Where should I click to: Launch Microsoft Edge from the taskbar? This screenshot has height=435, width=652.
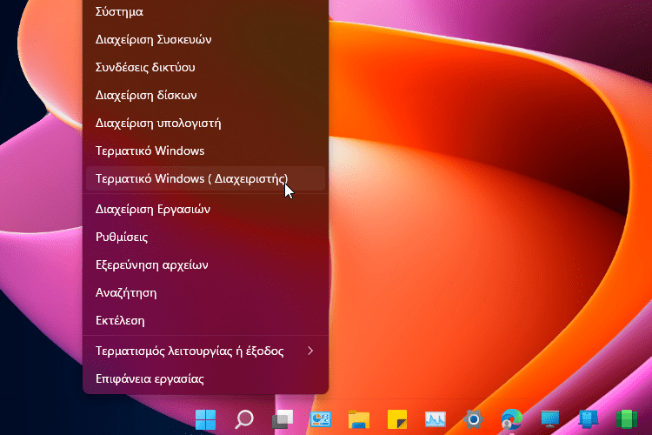(x=511, y=419)
